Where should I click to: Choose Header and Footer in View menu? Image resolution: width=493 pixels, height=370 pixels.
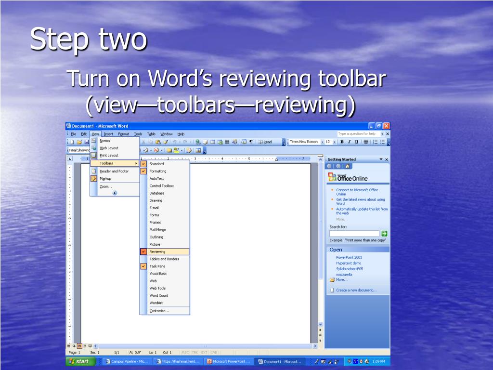pos(115,171)
